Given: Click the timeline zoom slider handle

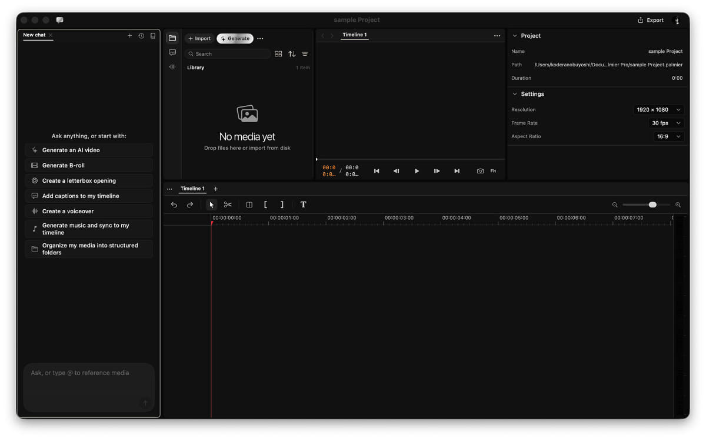Looking at the screenshot, I should pyautogui.click(x=652, y=205).
